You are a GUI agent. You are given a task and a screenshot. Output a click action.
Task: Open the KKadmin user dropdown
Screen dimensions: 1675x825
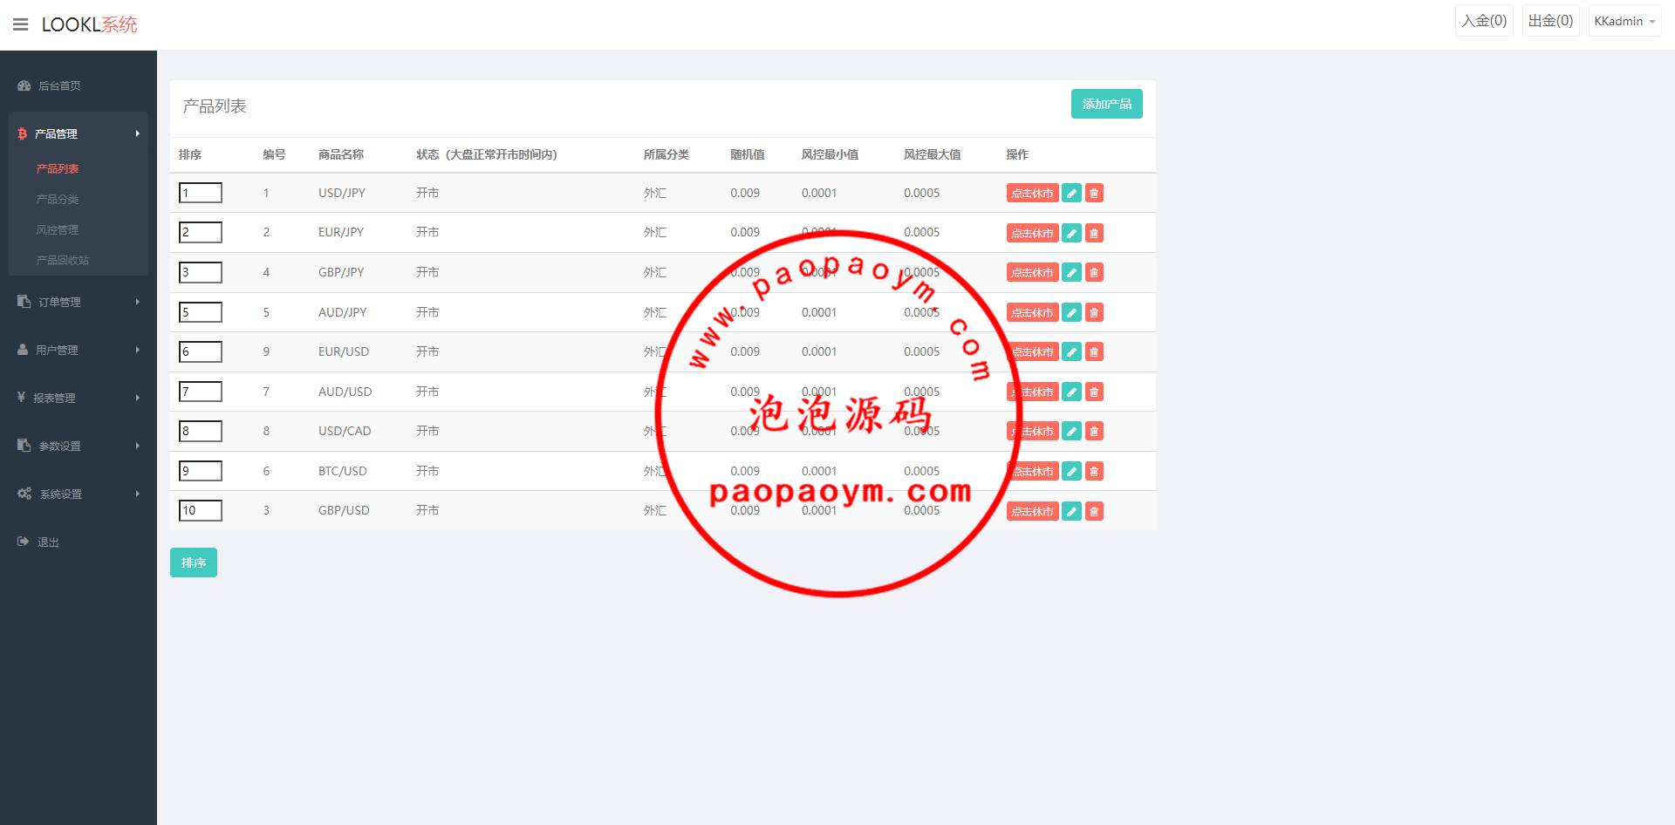pyautogui.click(x=1624, y=21)
